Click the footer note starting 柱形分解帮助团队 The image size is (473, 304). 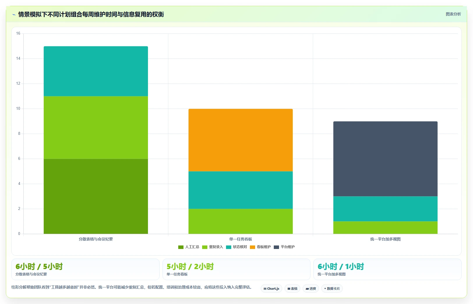(131, 287)
